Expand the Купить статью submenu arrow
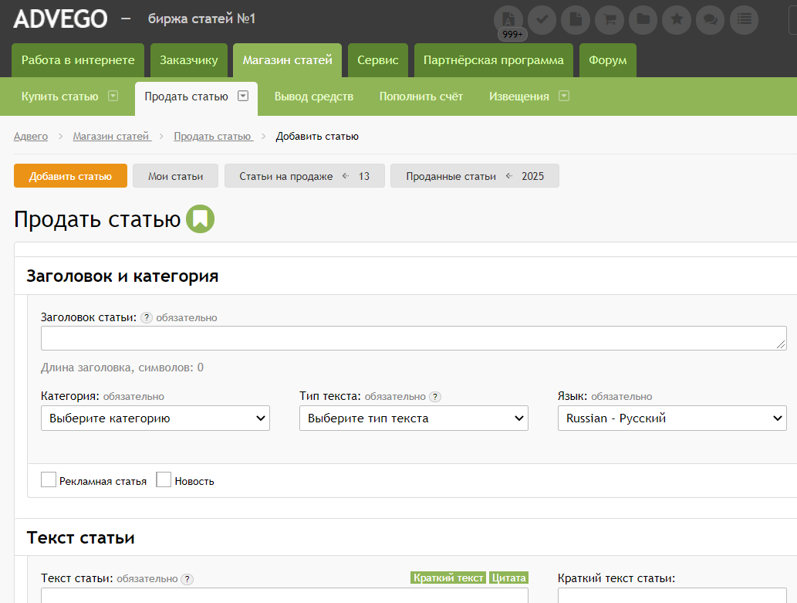Image resolution: width=797 pixels, height=603 pixels. tap(113, 97)
